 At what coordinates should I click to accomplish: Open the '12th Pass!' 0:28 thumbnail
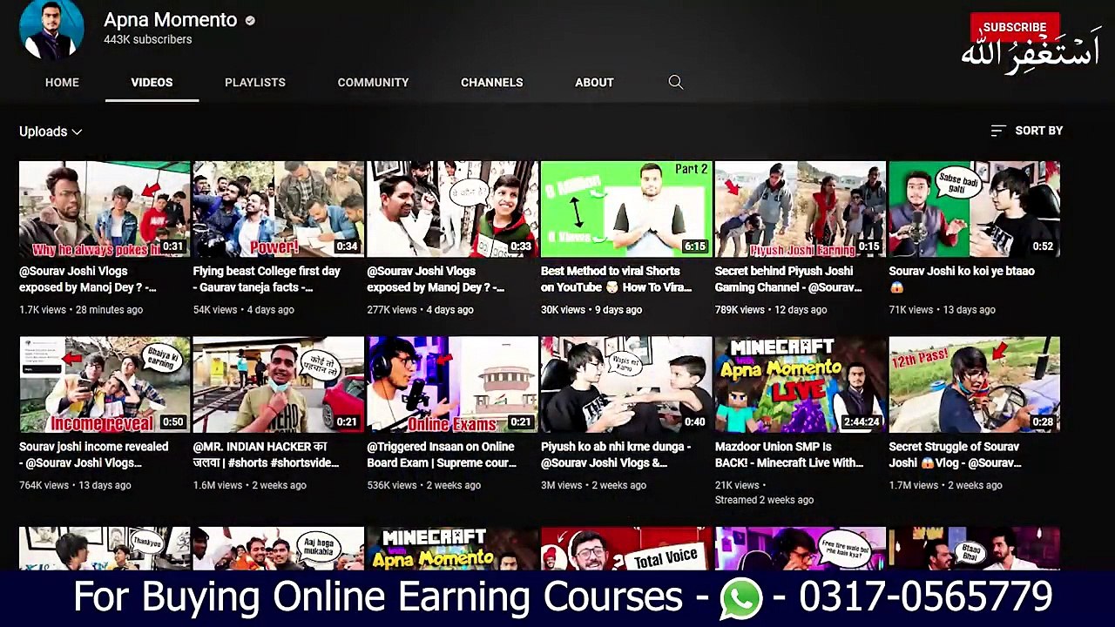pyautogui.click(x=975, y=385)
